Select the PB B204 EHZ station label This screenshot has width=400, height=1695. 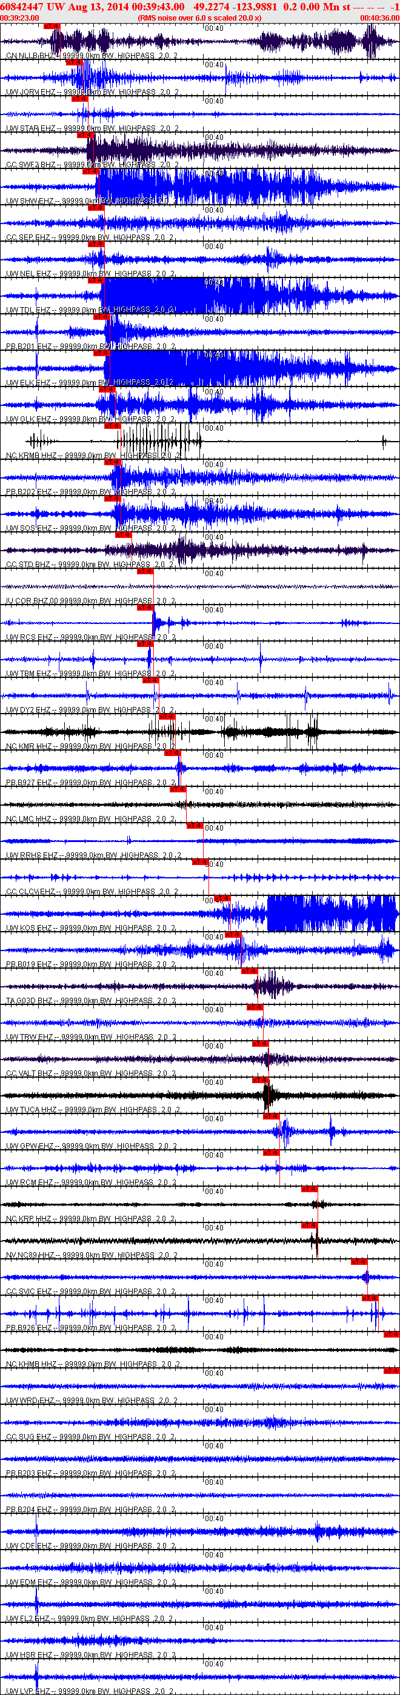pos(91,1510)
